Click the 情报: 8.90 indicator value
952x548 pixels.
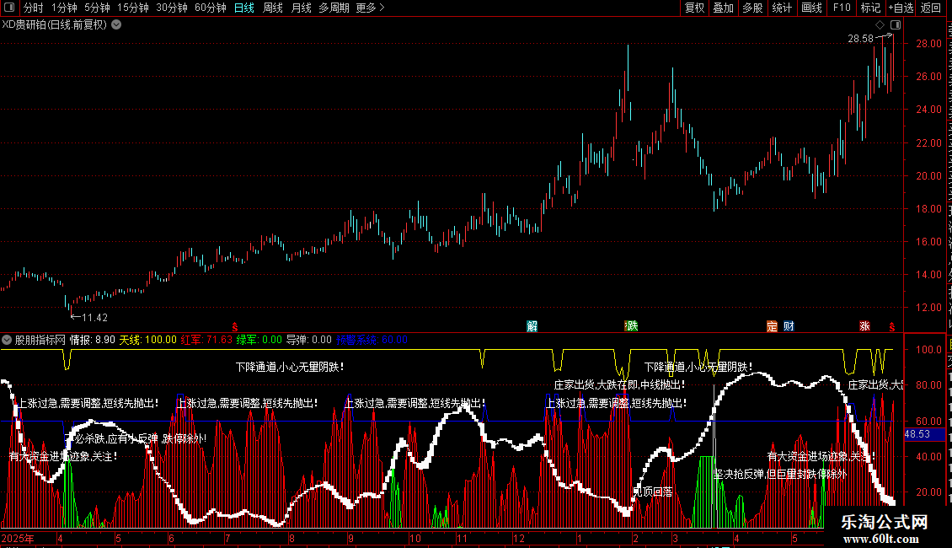coord(93,340)
